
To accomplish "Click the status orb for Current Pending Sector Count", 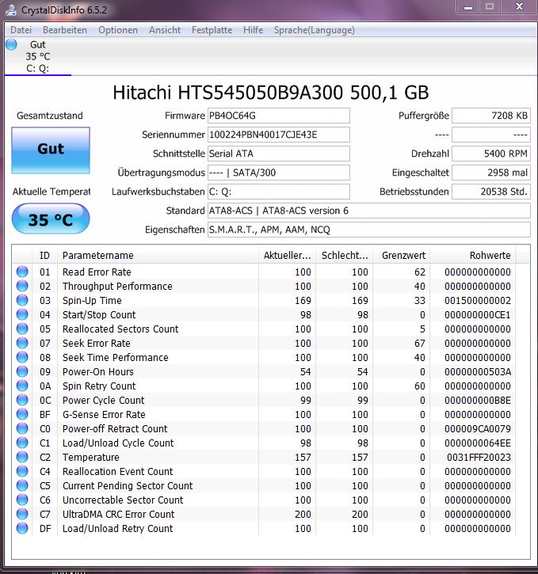I will 22,485.
